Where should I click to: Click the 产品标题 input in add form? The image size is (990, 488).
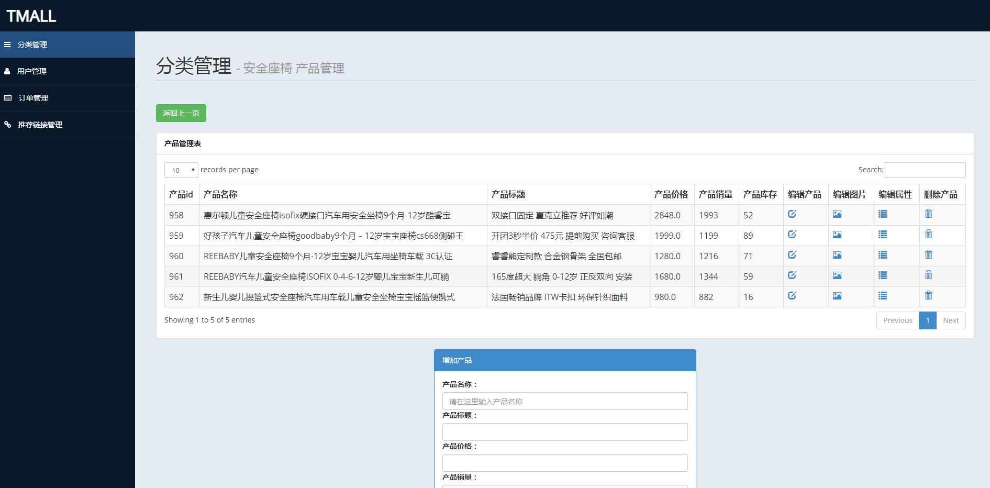click(x=565, y=432)
